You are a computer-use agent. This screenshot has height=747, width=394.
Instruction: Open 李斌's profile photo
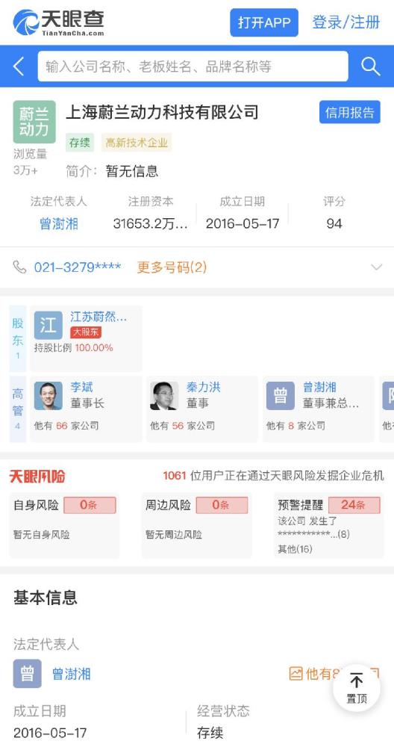pos(48,395)
